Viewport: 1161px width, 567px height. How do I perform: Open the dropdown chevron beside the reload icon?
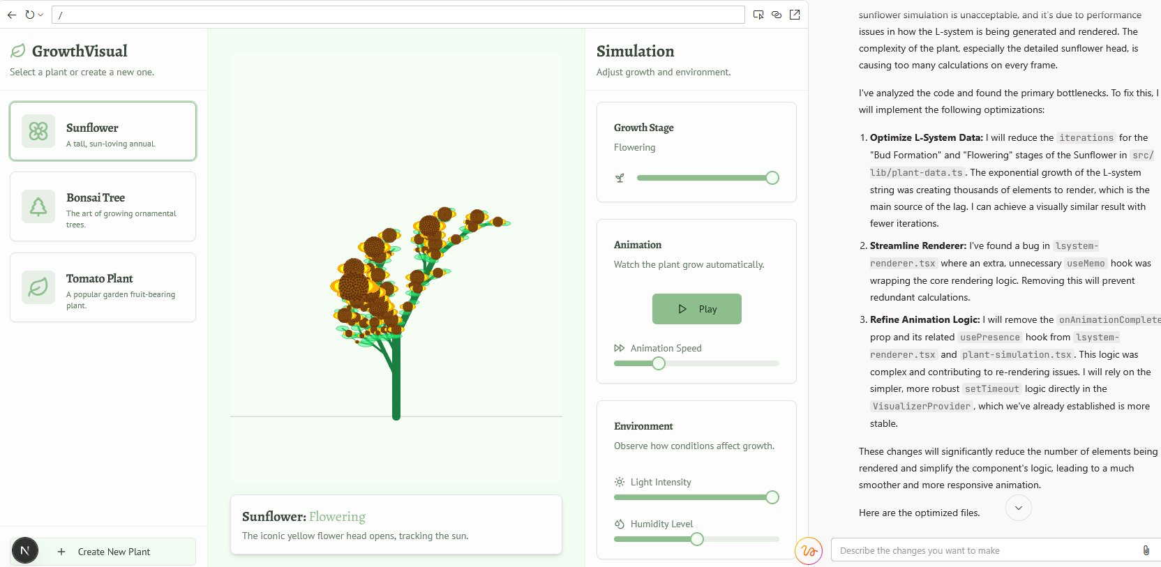coord(40,15)
